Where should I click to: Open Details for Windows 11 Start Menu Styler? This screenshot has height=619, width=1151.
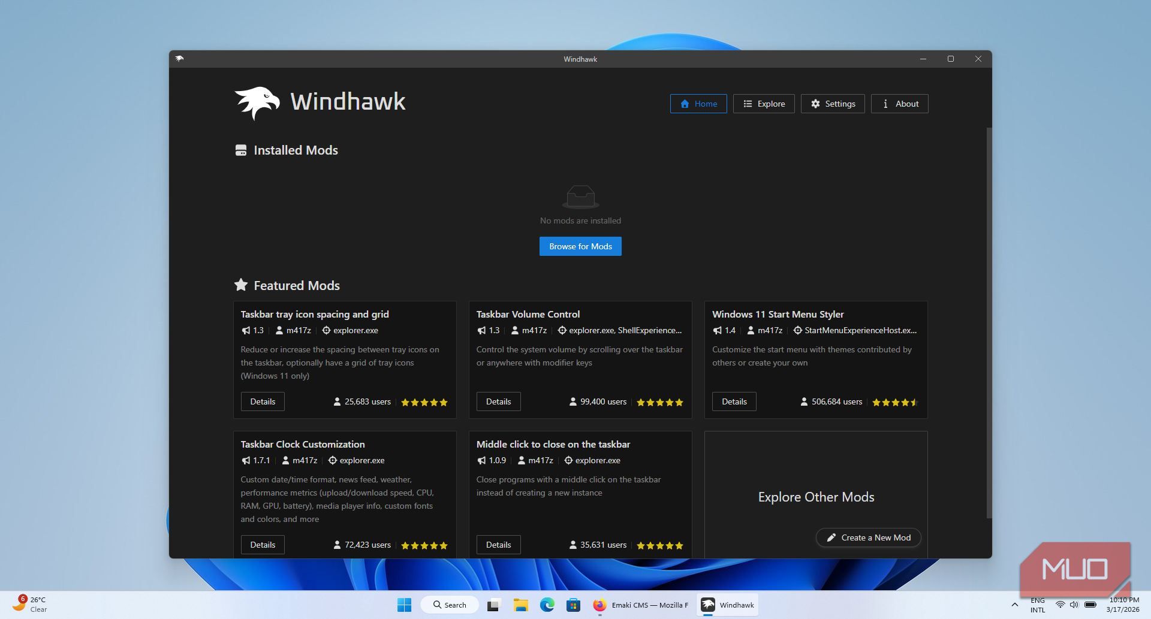click(734, 401)
